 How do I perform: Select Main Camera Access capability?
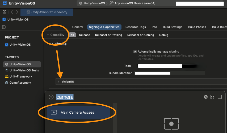click(x=77, y=112)
